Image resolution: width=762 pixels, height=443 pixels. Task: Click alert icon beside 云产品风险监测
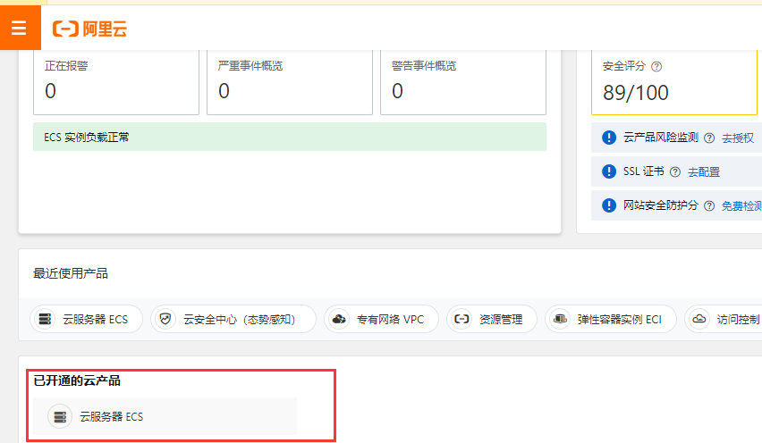(609, 138)
